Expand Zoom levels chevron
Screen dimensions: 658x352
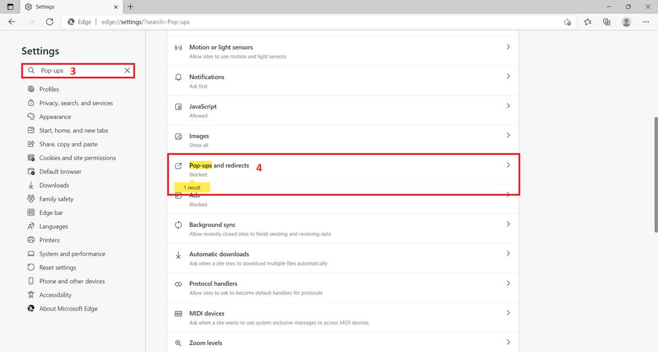click(x=508, y=342)
